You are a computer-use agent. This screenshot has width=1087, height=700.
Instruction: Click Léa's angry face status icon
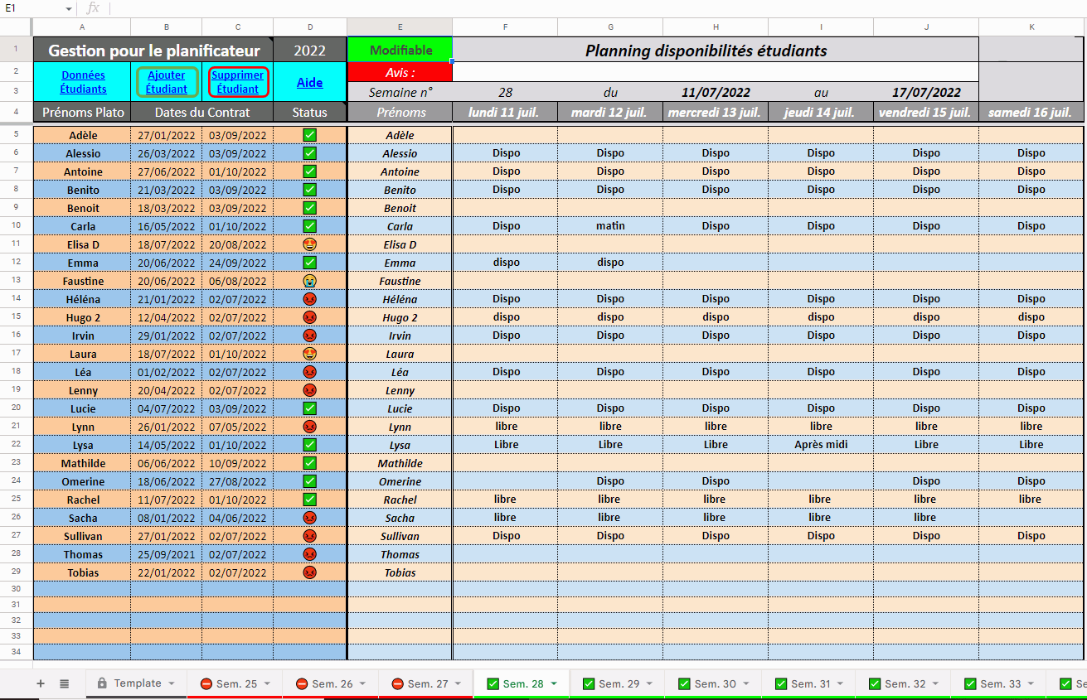[x=310, y=372]
